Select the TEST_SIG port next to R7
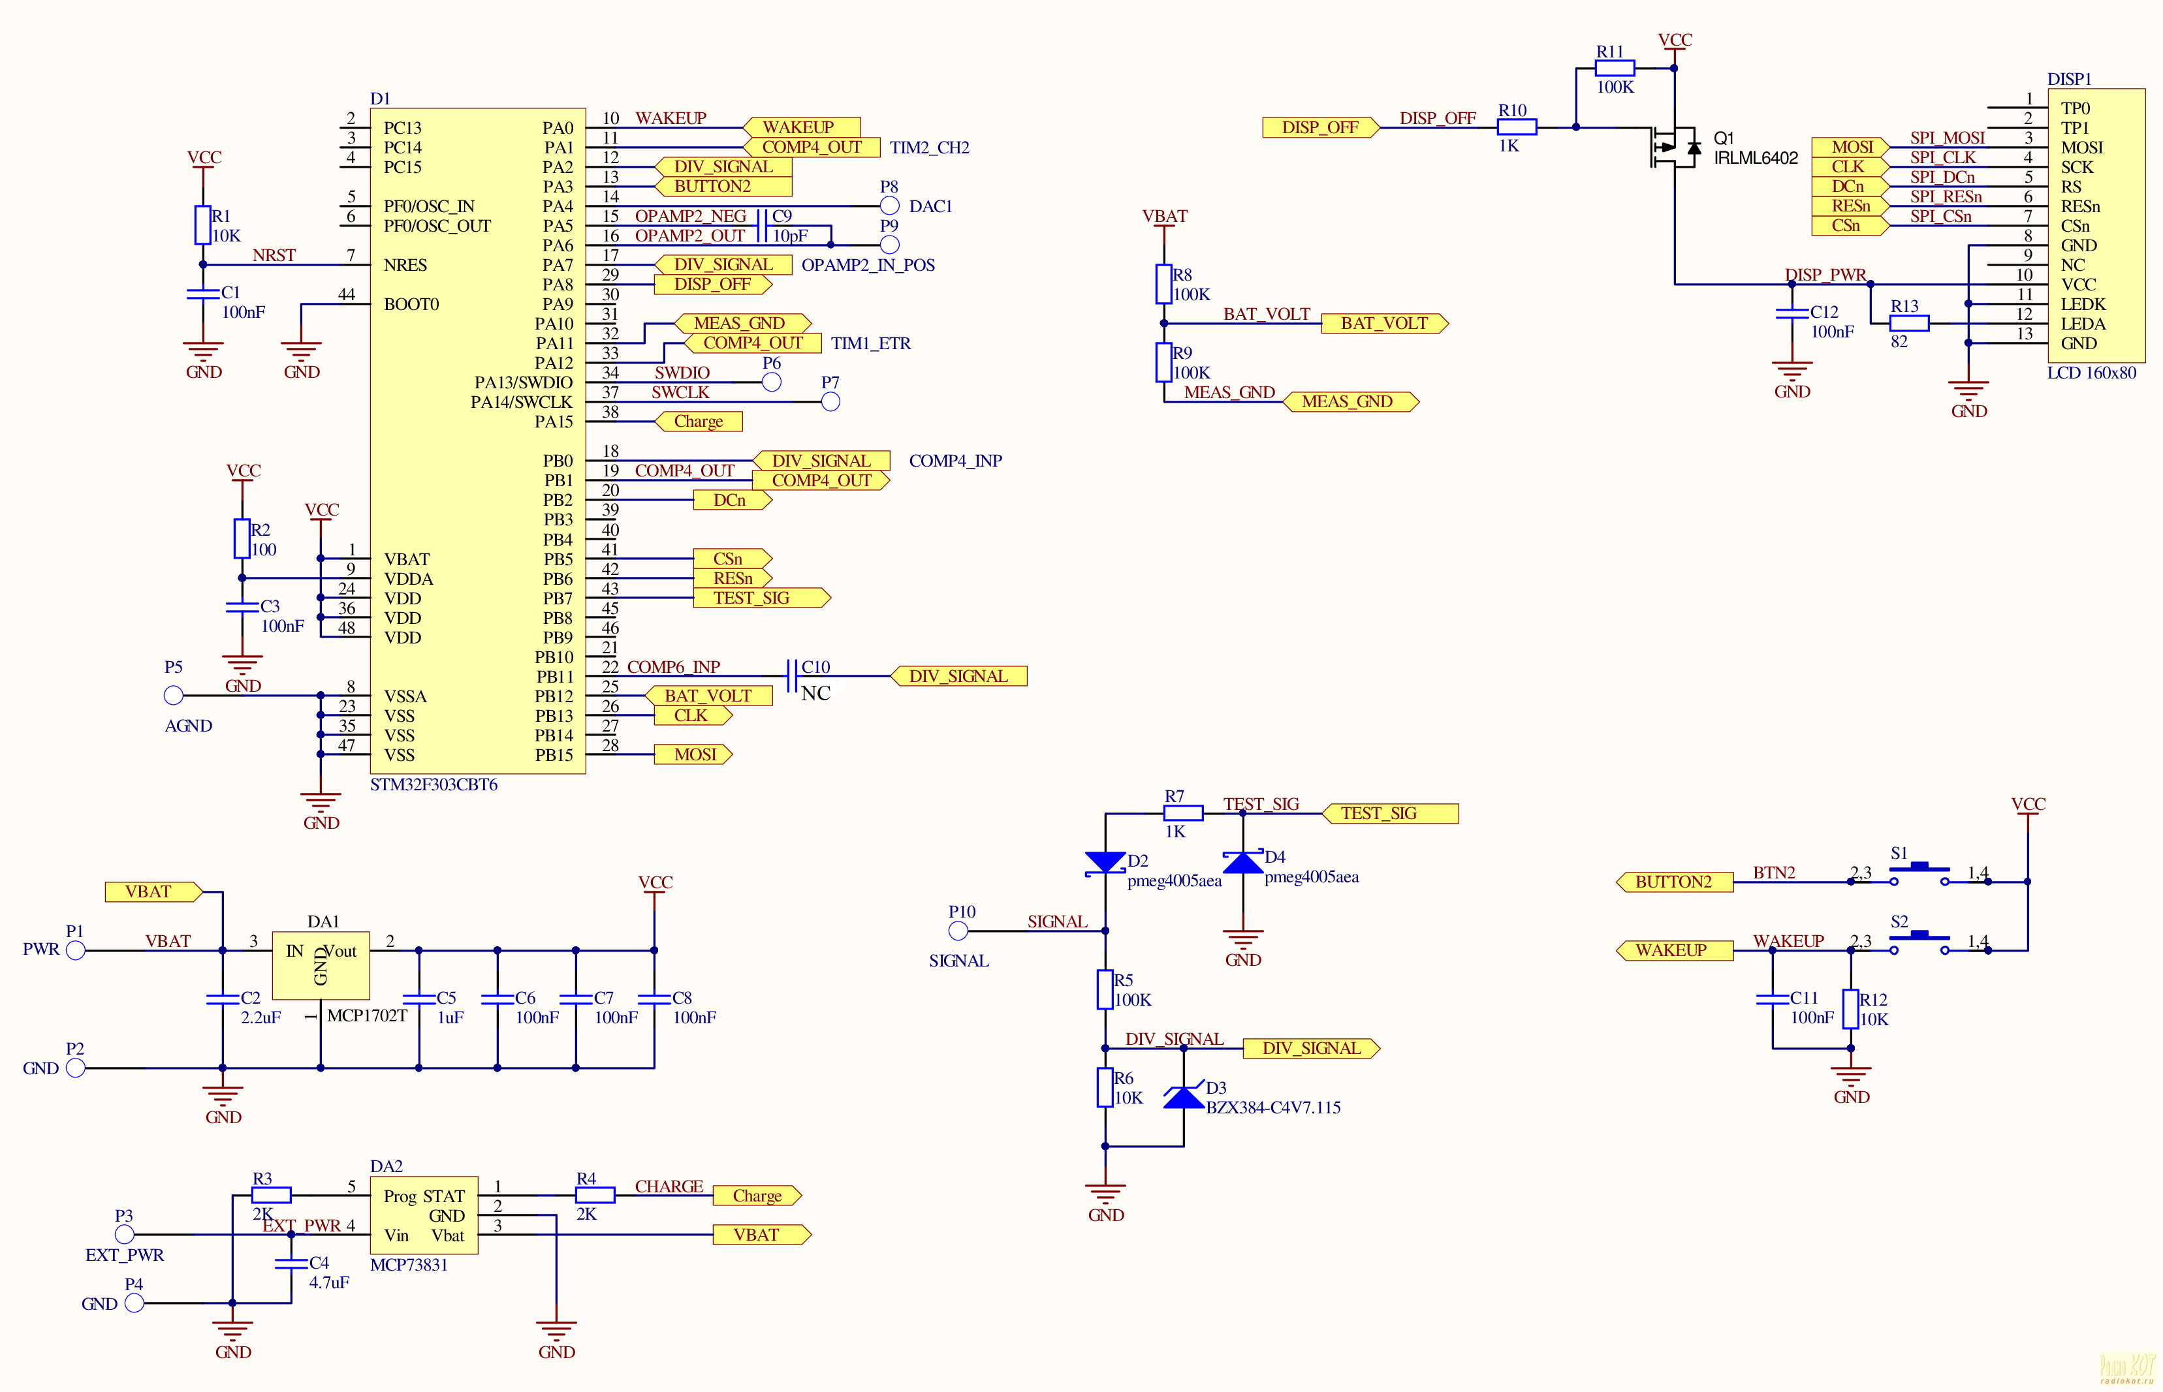Viewport: 2163px width, 1392px height. point(1390,814)
